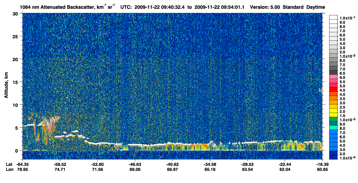Click the word 'Daytime' in the header

point(316,7)
